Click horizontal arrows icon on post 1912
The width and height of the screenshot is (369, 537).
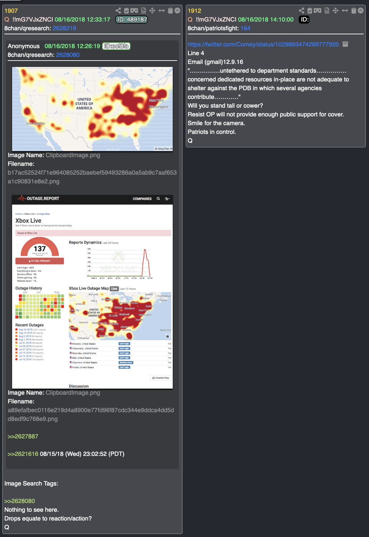[345, 11]
